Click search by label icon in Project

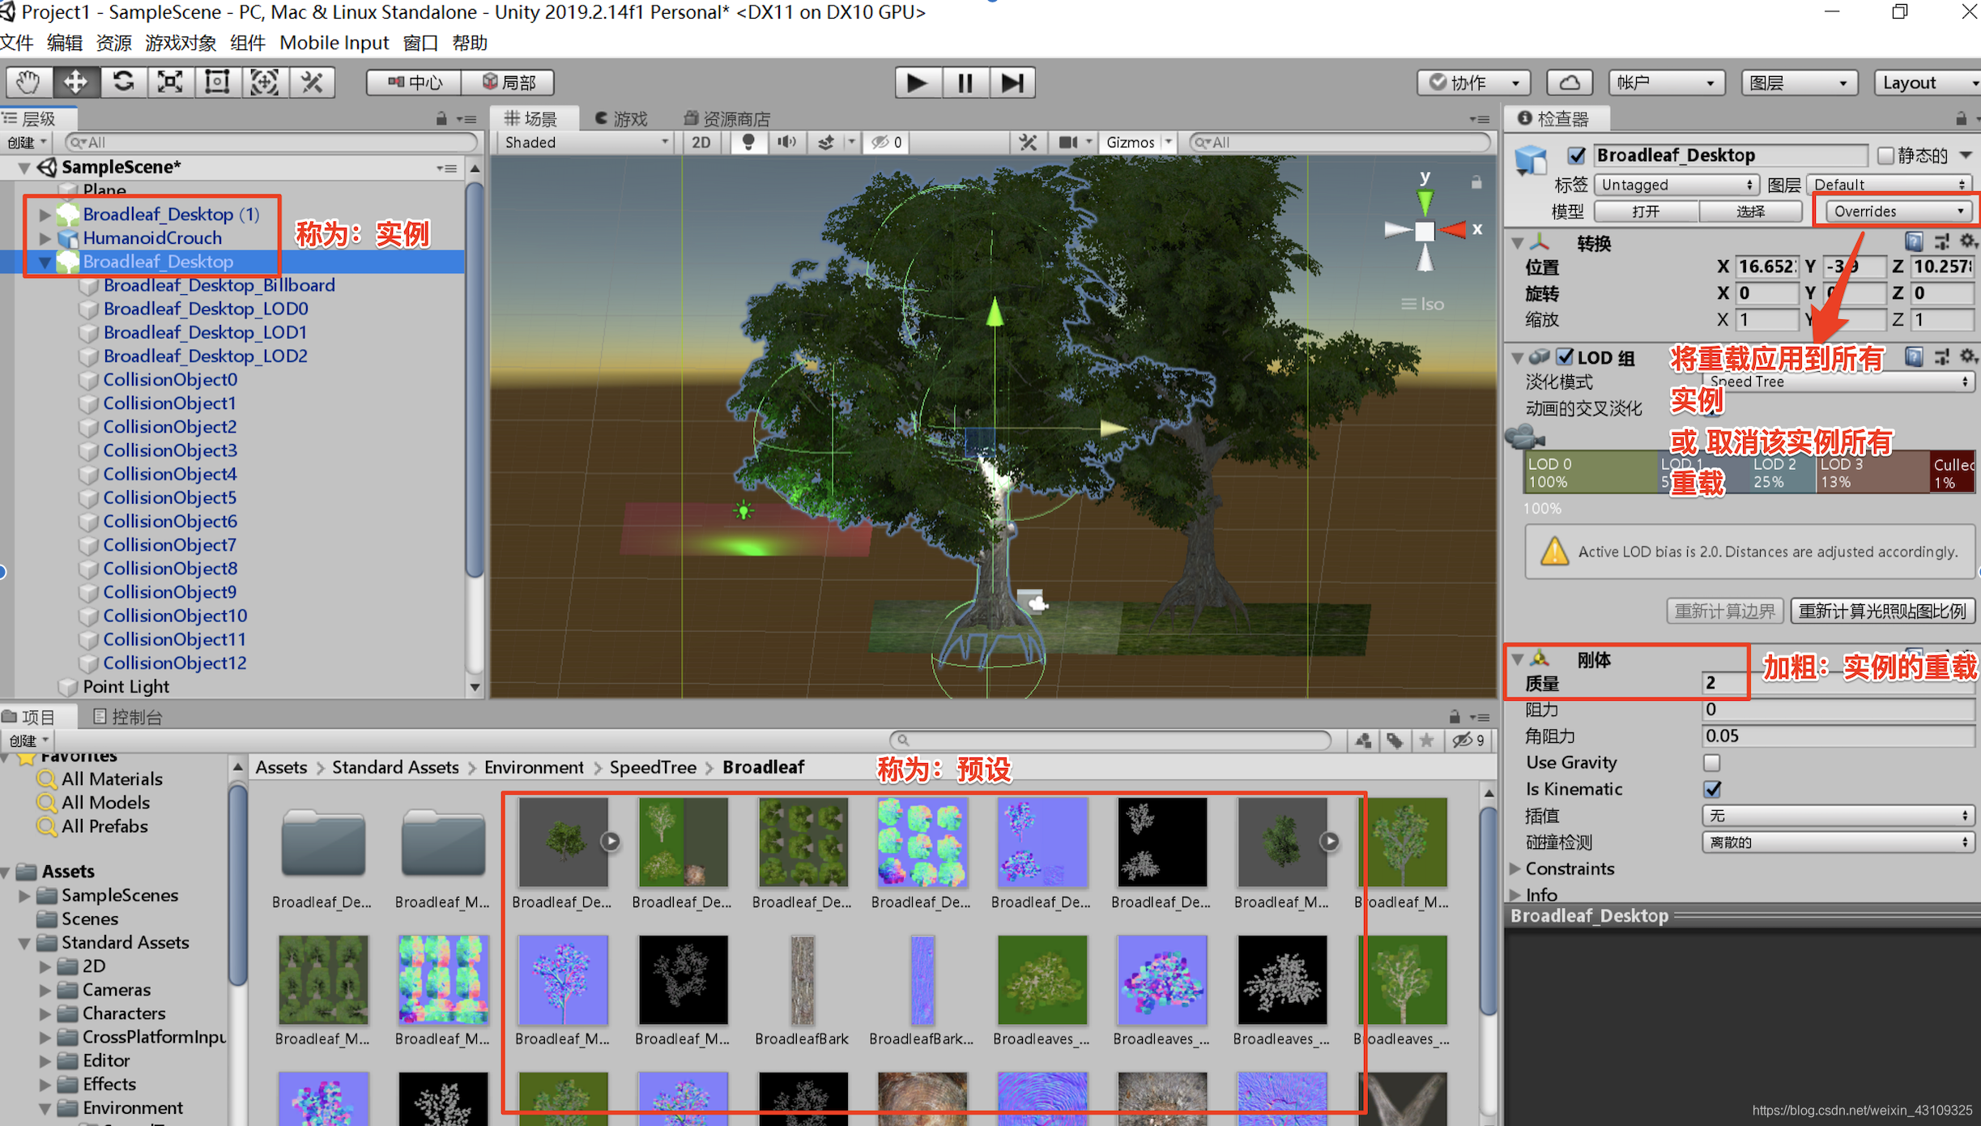tap(1395, 740)
